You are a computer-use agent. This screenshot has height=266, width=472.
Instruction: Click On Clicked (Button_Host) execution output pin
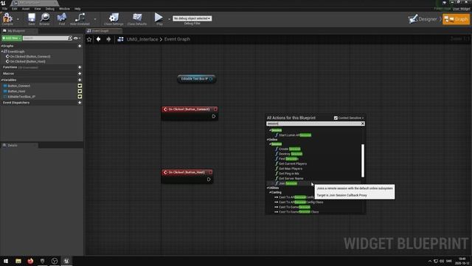pos(209,180)
